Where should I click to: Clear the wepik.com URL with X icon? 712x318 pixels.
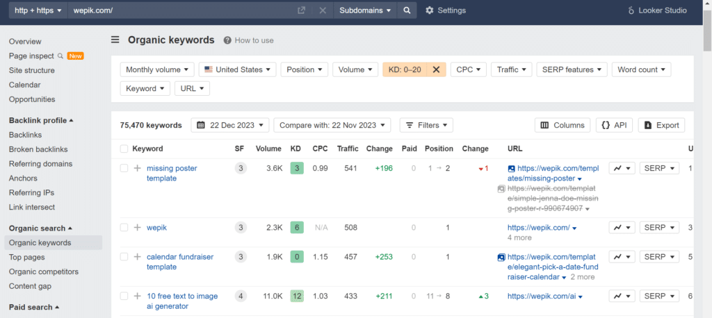323,10
